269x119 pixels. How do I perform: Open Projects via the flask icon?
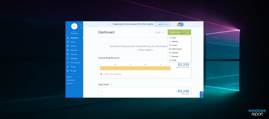click(x=68, y=67)
